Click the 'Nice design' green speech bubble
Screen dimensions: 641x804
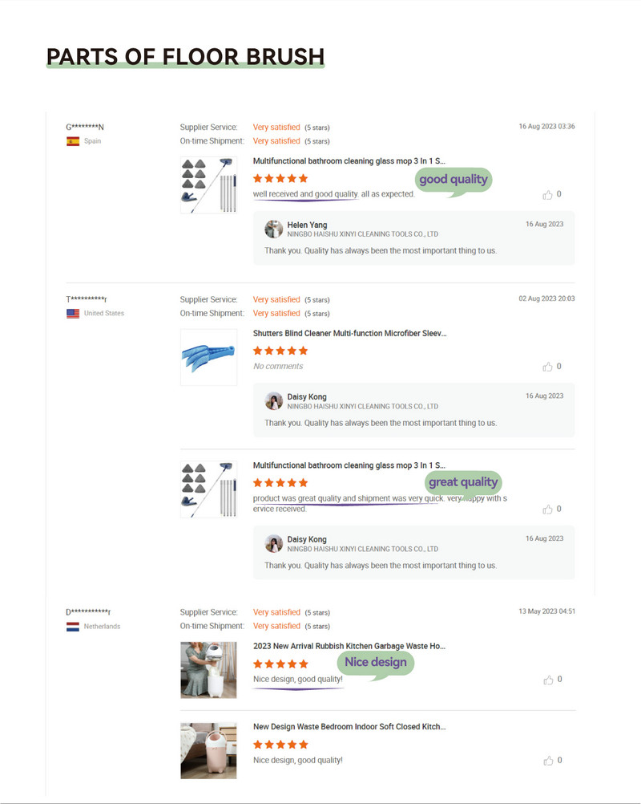(376, 663)
